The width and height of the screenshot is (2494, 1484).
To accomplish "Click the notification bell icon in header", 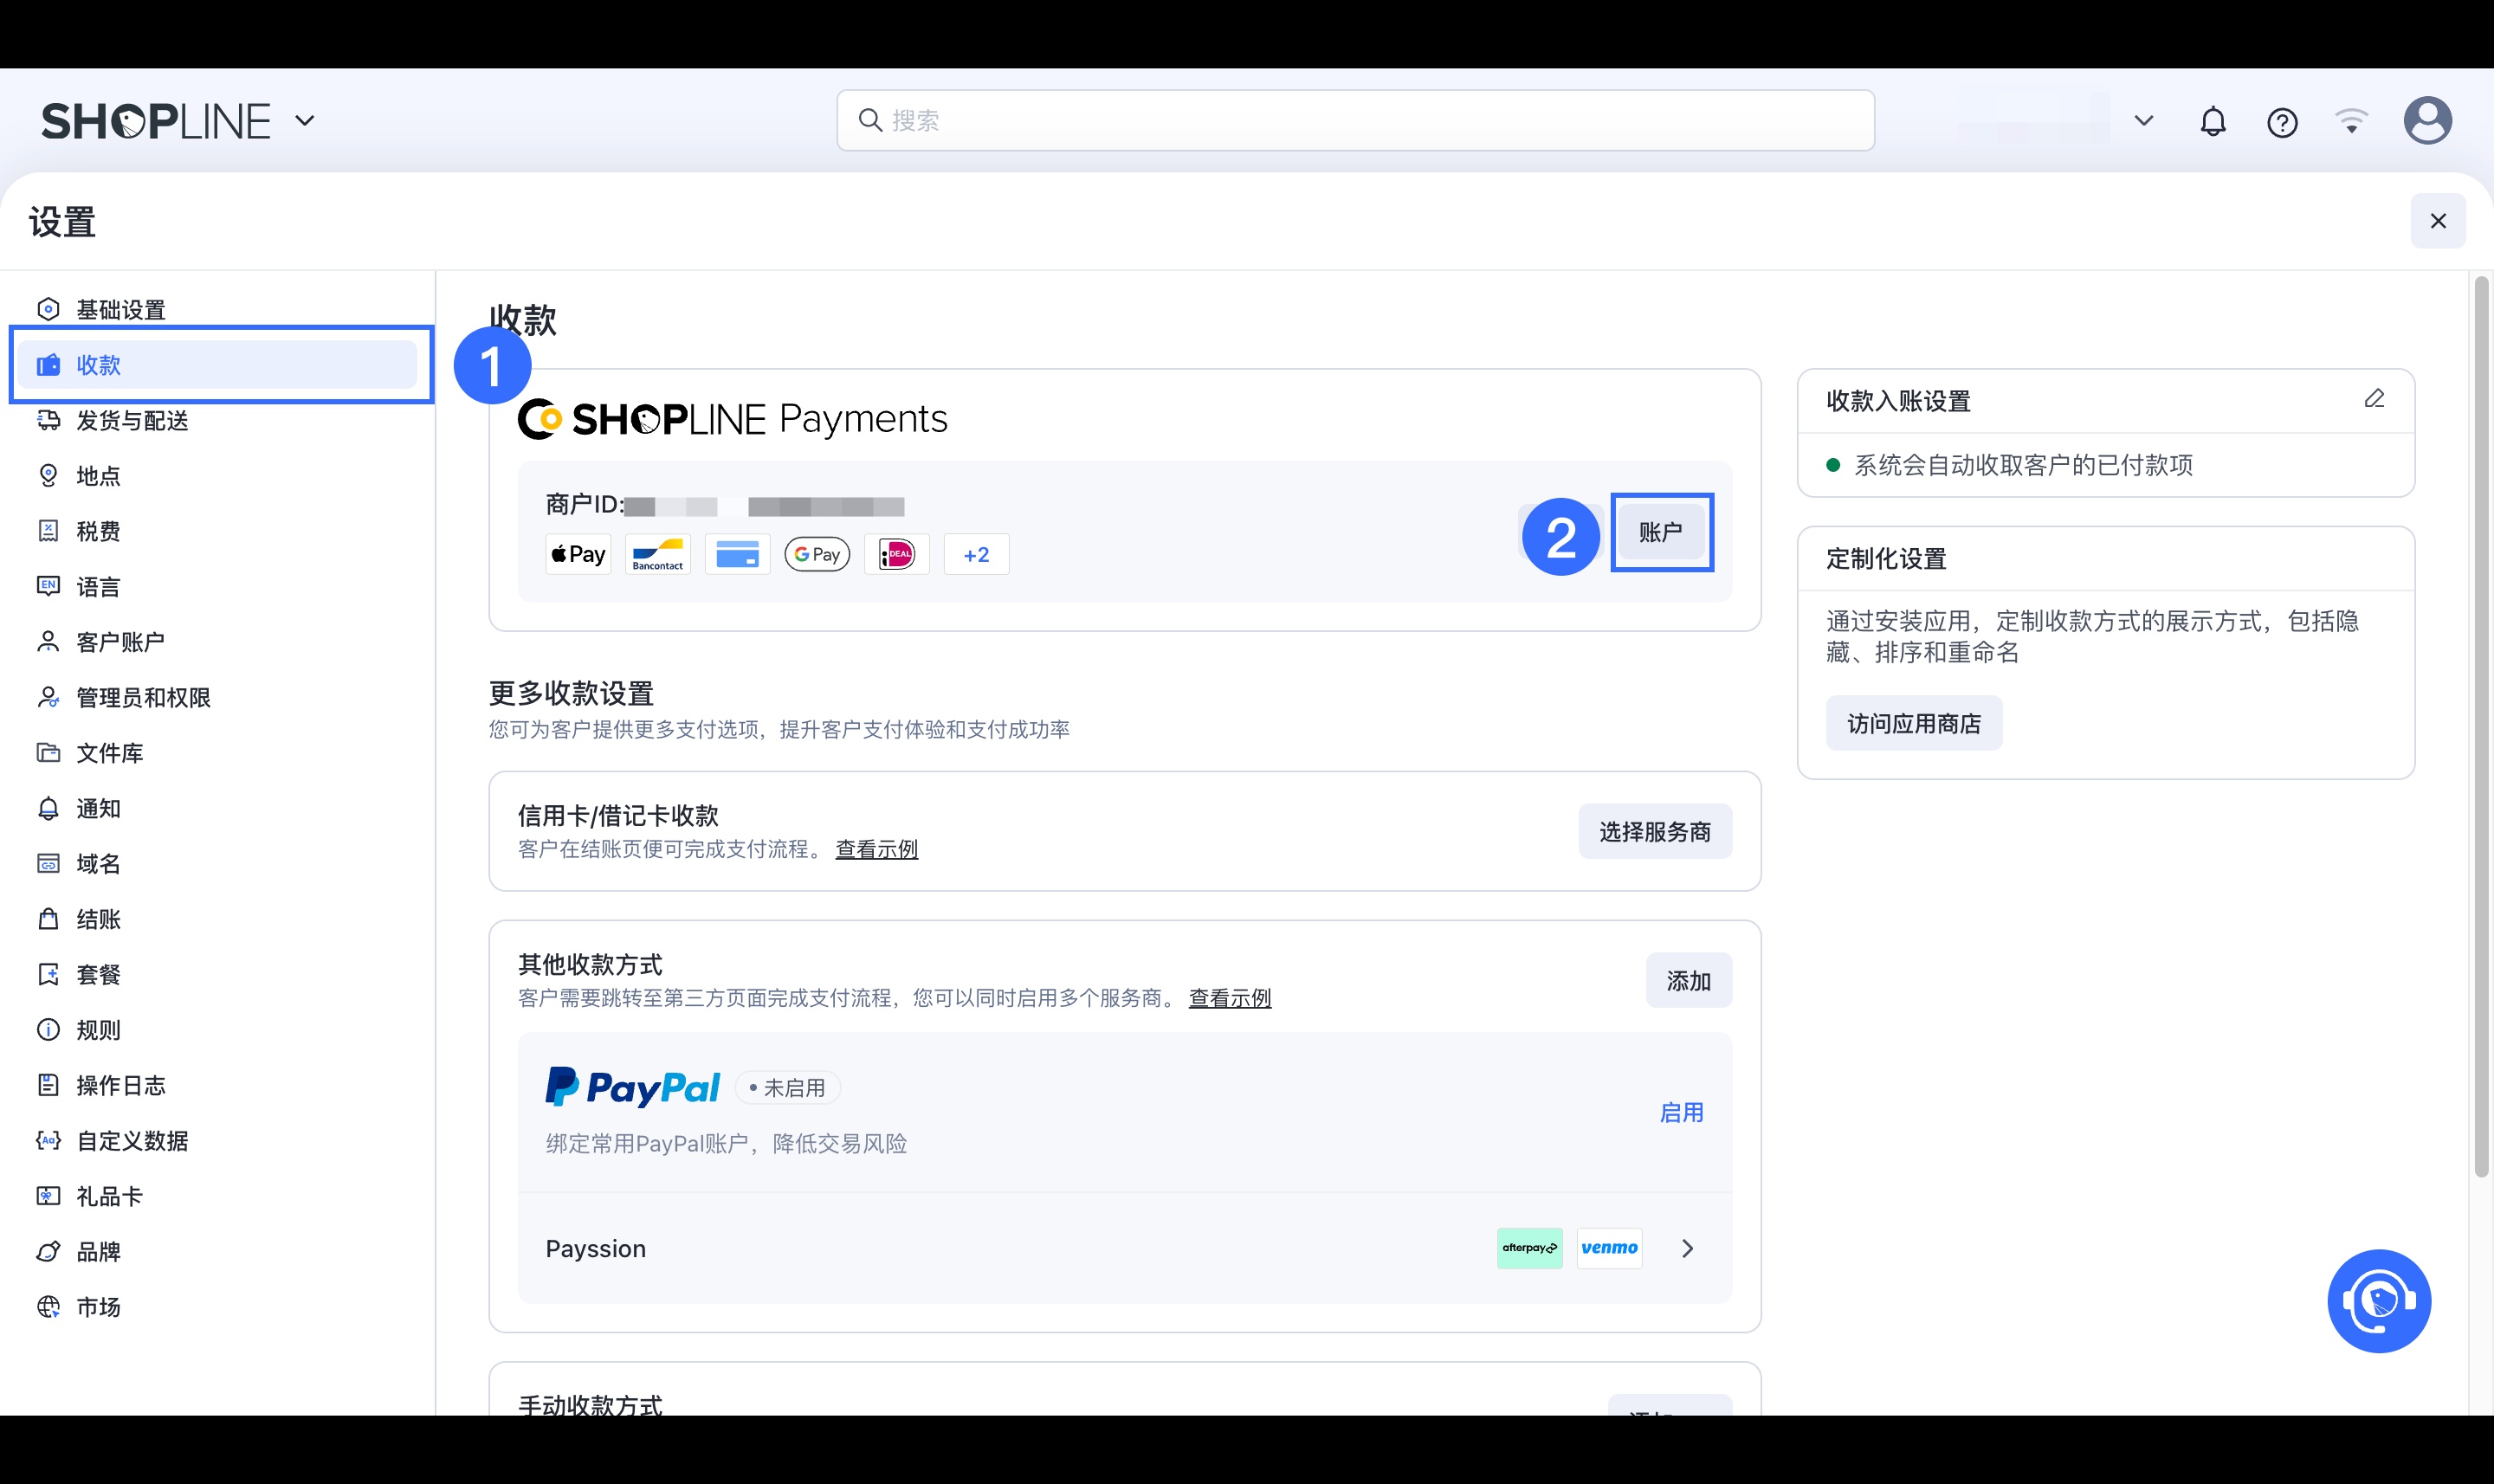I will click(x=2213, y=121).
